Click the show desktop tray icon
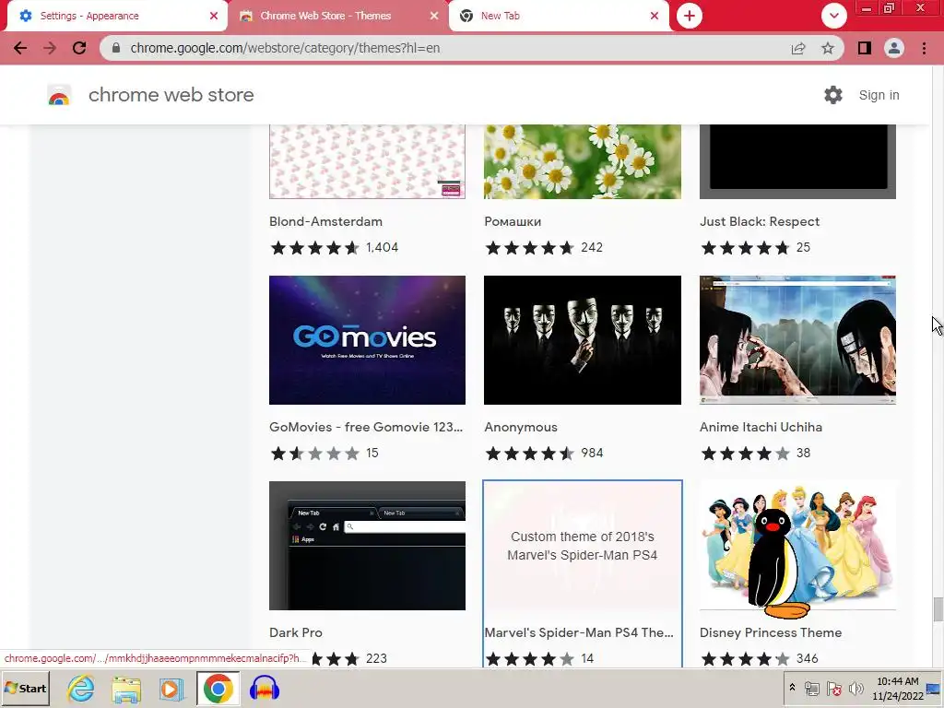Viewport: 944px width, 708px height. [x=935, y=689]
